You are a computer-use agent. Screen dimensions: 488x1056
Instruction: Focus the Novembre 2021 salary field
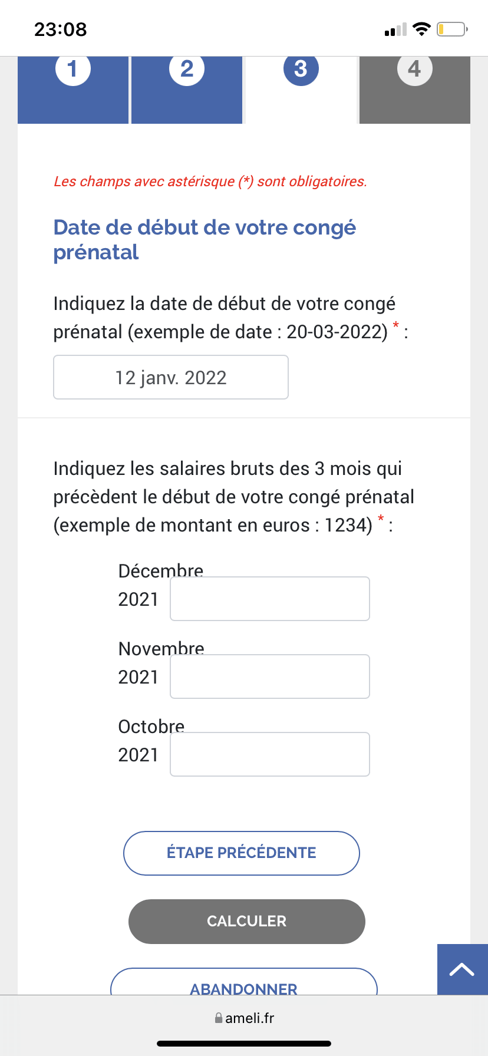coord(270,676)
